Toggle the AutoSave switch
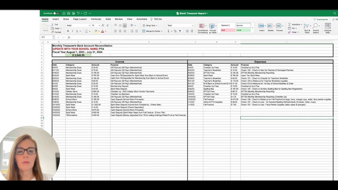This screenshot has width=338, height=190. 56,13
